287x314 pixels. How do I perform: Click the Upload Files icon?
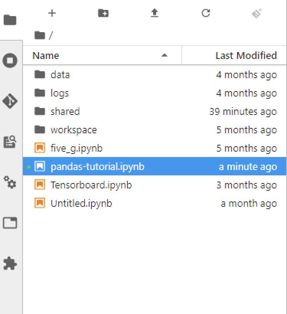click(x=154, y=13)
